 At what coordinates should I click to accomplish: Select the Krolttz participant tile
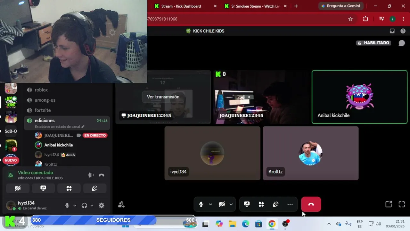(x=310, y=153)
